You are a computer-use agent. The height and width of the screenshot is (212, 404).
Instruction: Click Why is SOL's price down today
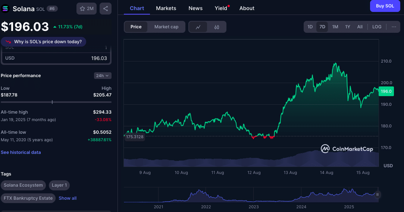pos(44,42)
